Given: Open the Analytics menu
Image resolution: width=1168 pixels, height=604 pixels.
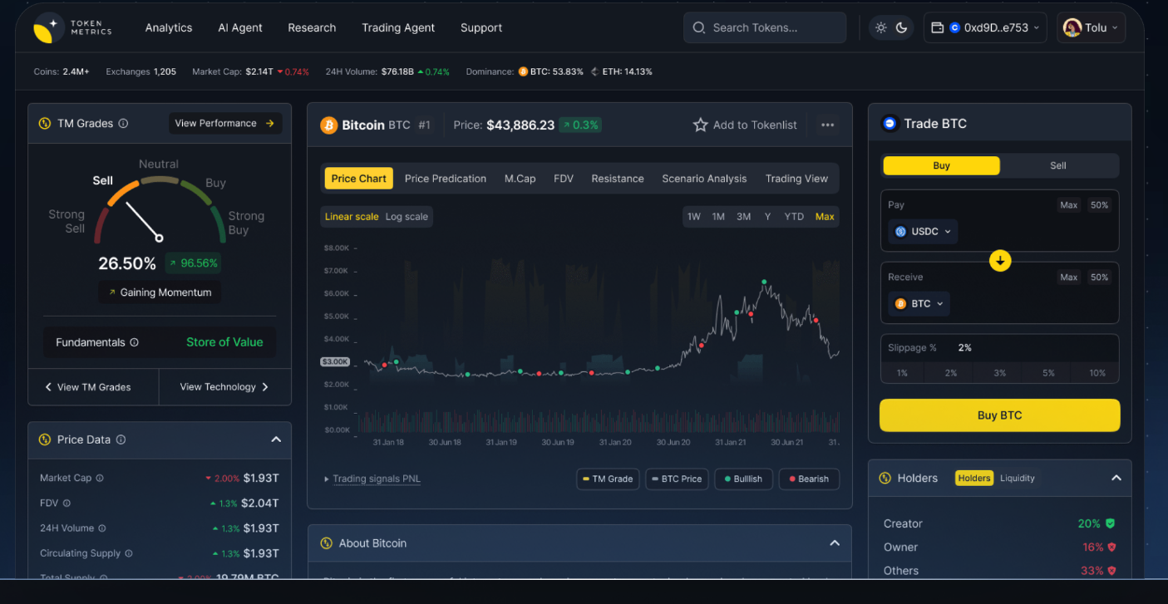Looking at the screenshot, I should (169, 27).
